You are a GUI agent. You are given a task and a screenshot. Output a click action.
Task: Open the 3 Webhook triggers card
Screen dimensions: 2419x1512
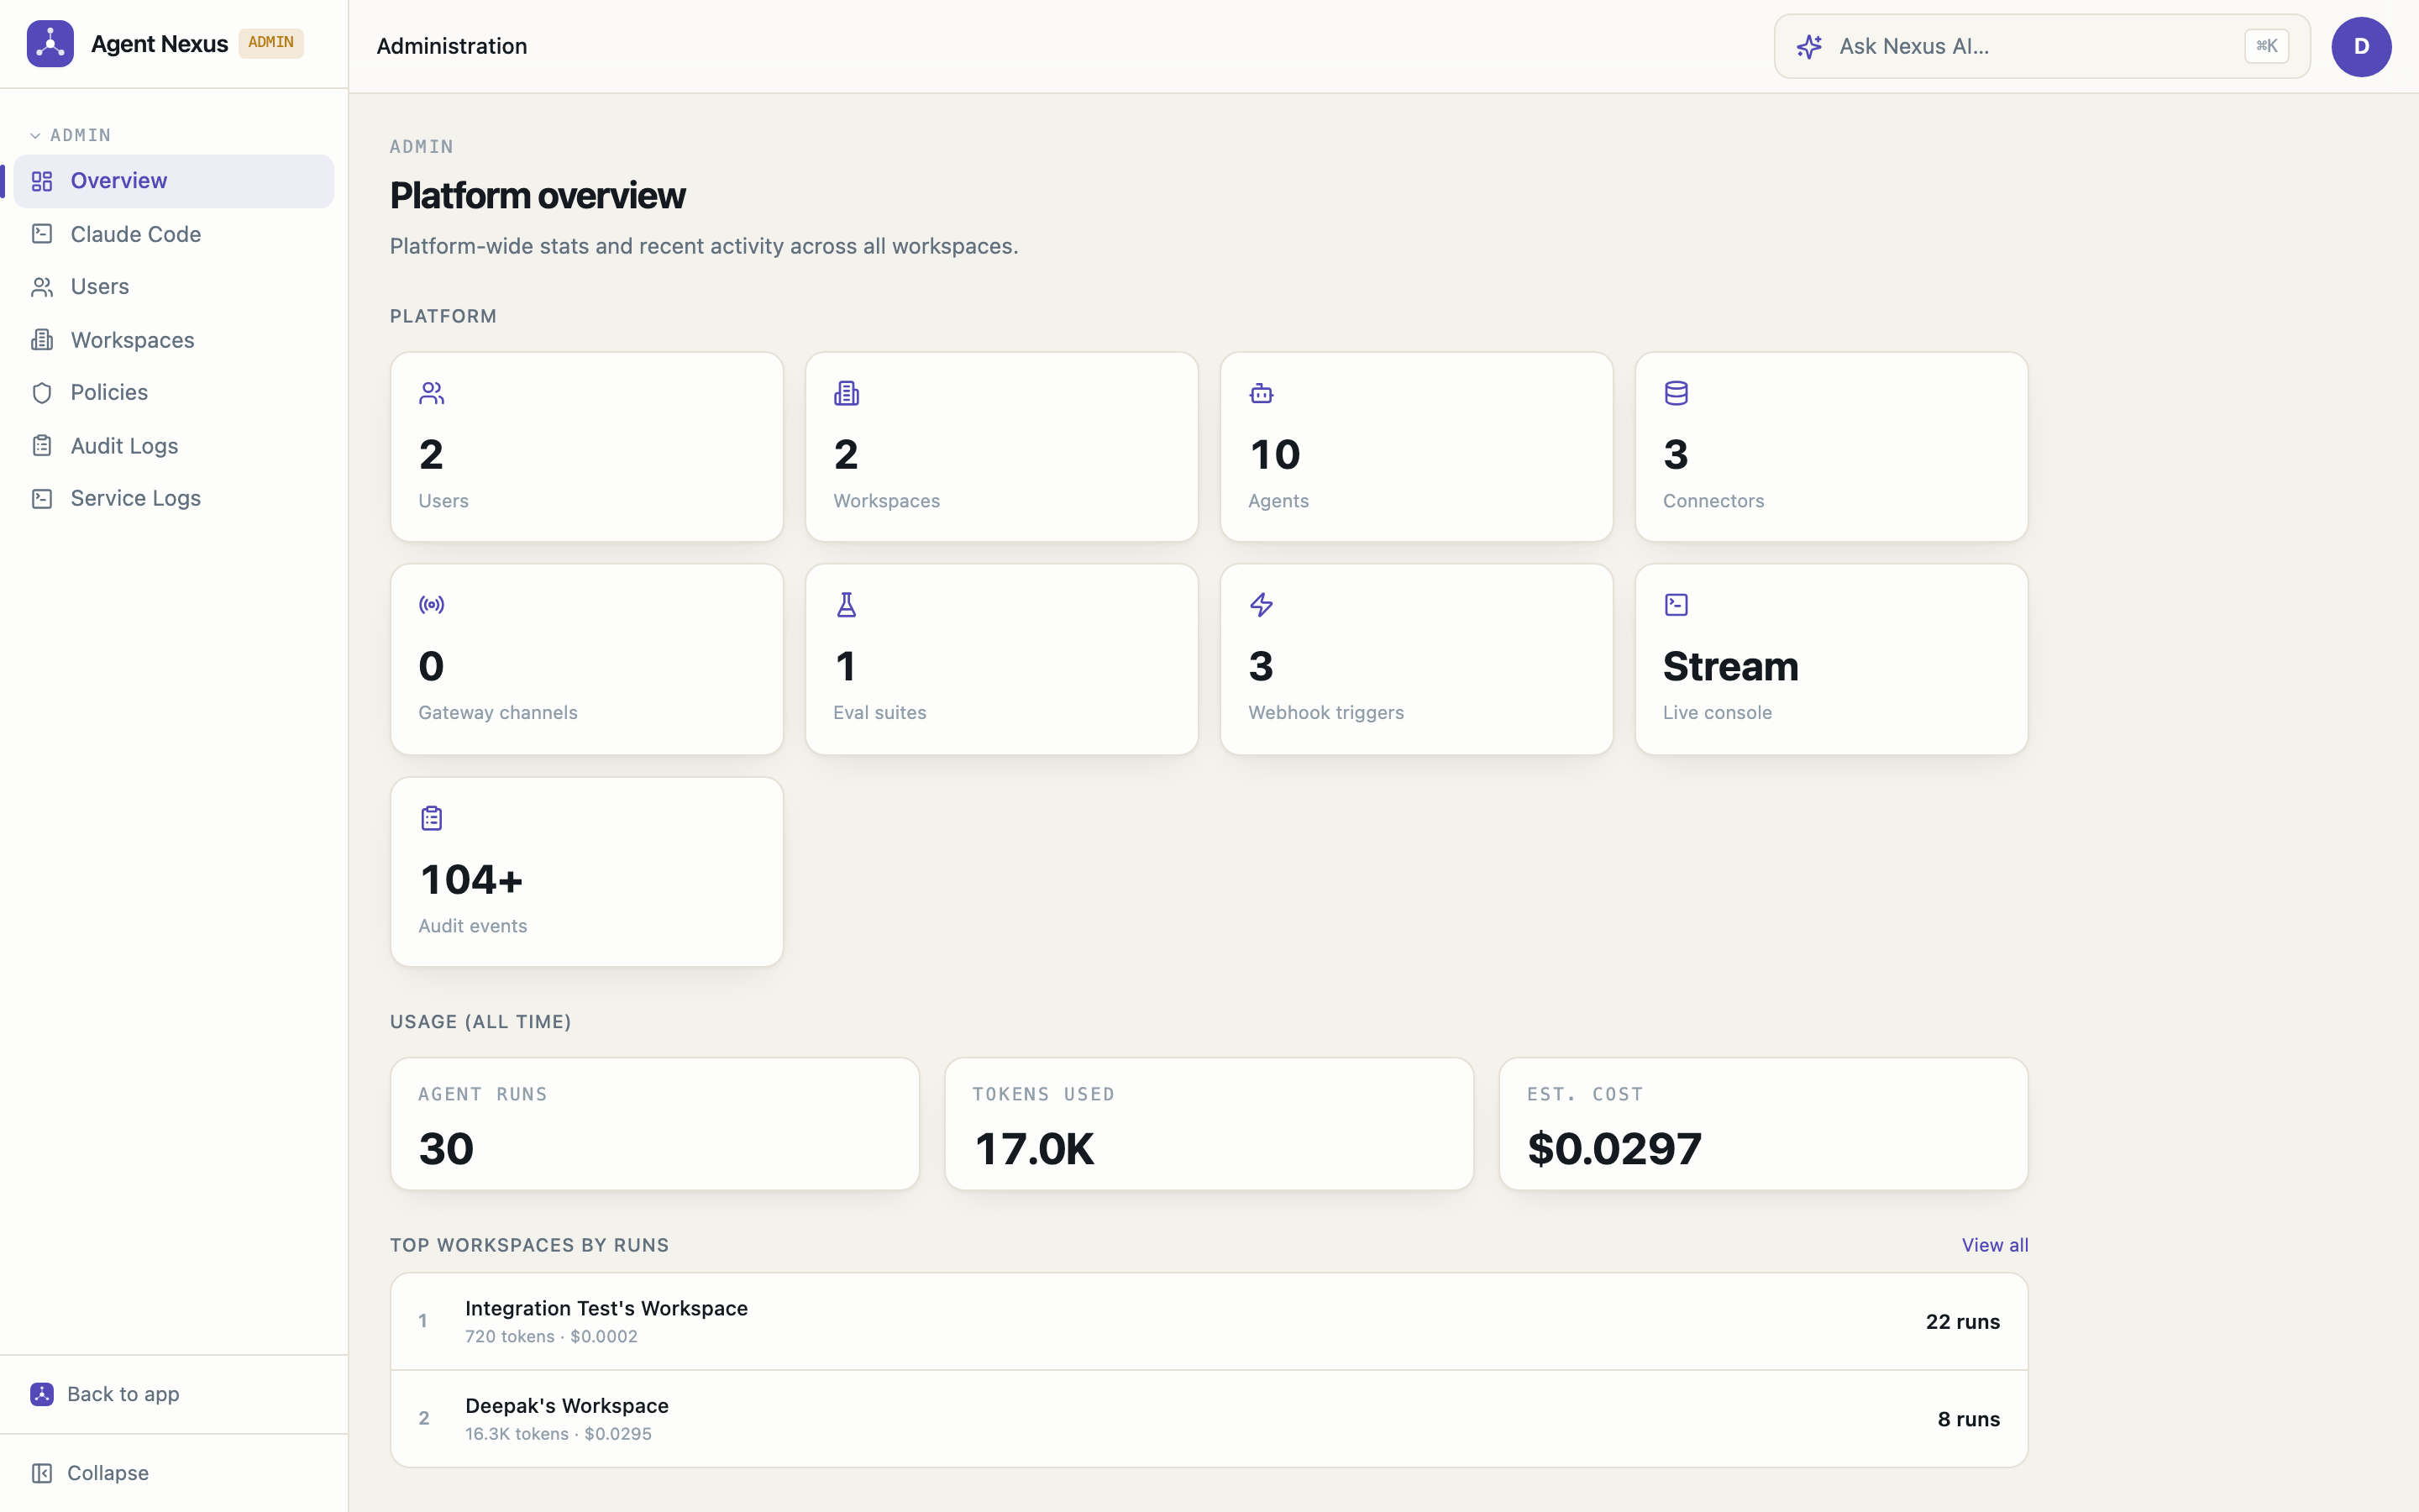(1415, 659)
